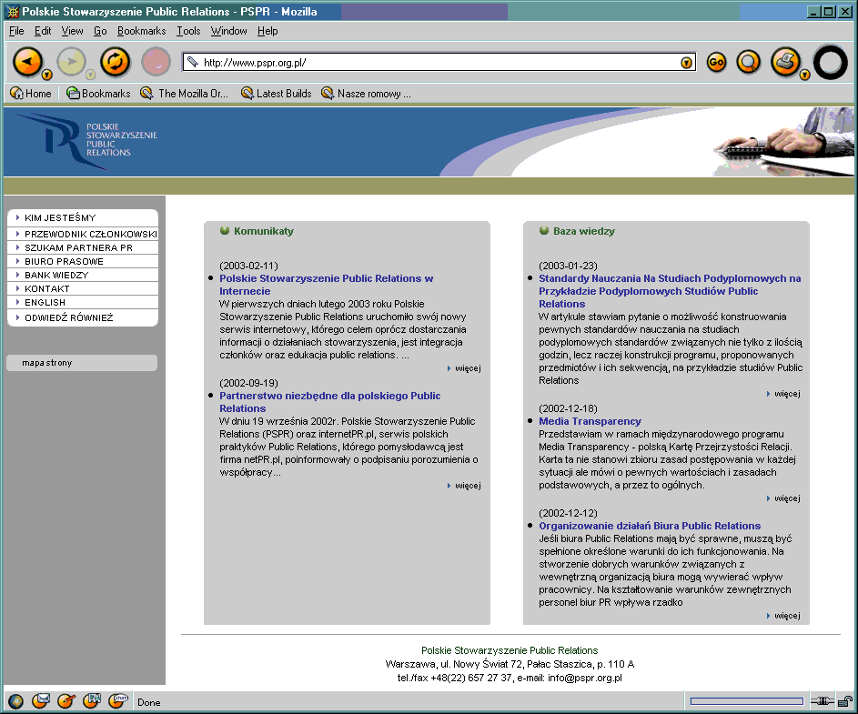Open the Go menu
The width and height of the screenshot is (858, 714).
(100, 31)
